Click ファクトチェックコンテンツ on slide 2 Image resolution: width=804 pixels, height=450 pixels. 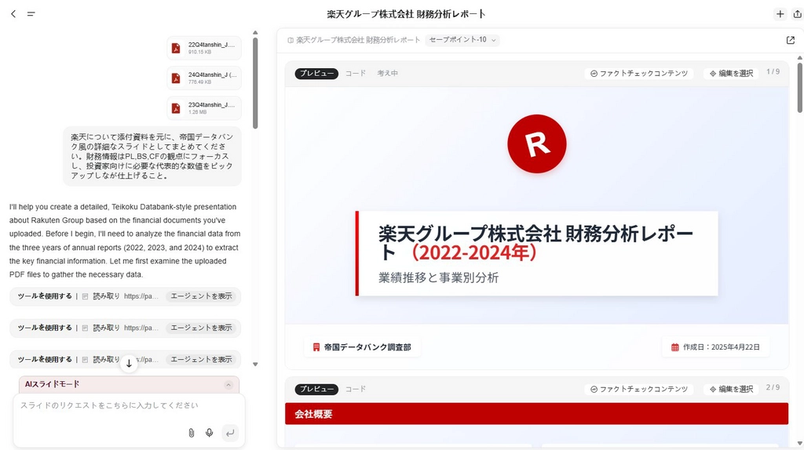pos(639,389)
